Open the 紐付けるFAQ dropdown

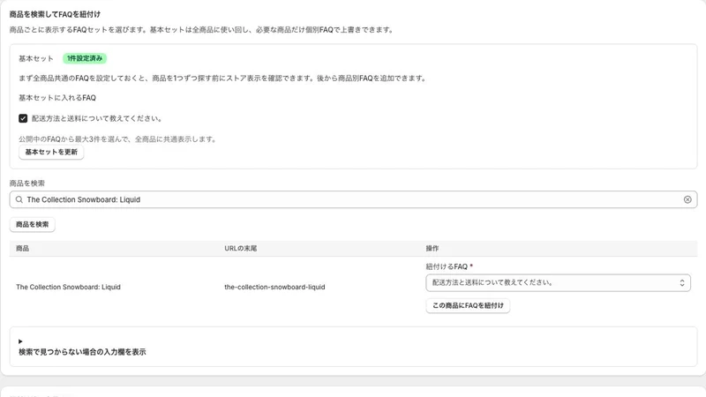558,282
